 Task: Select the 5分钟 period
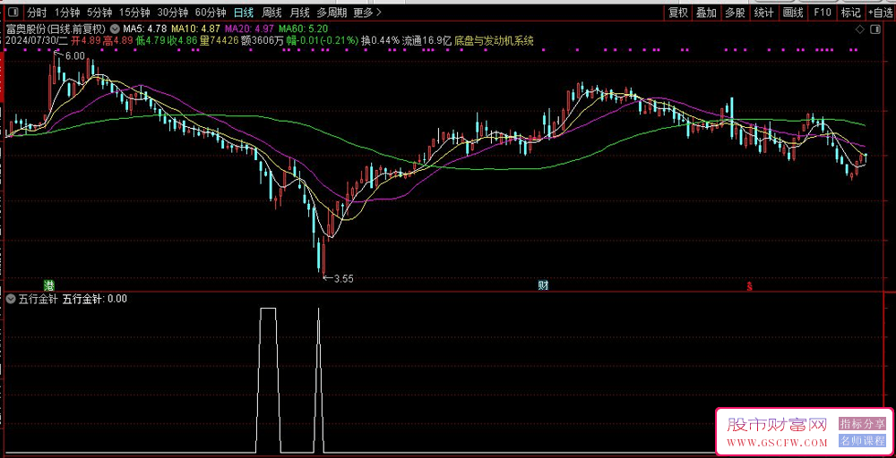(99, 12)
